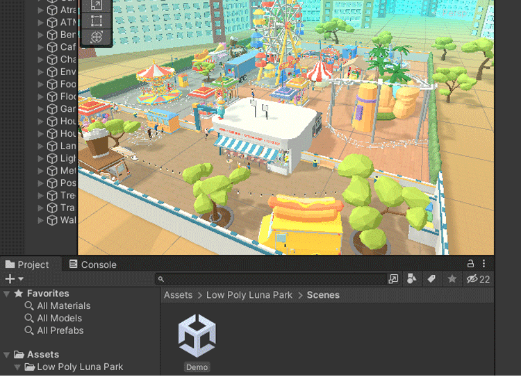Select the All Materials saved search
Screen dimensions: 521x386
63,306
